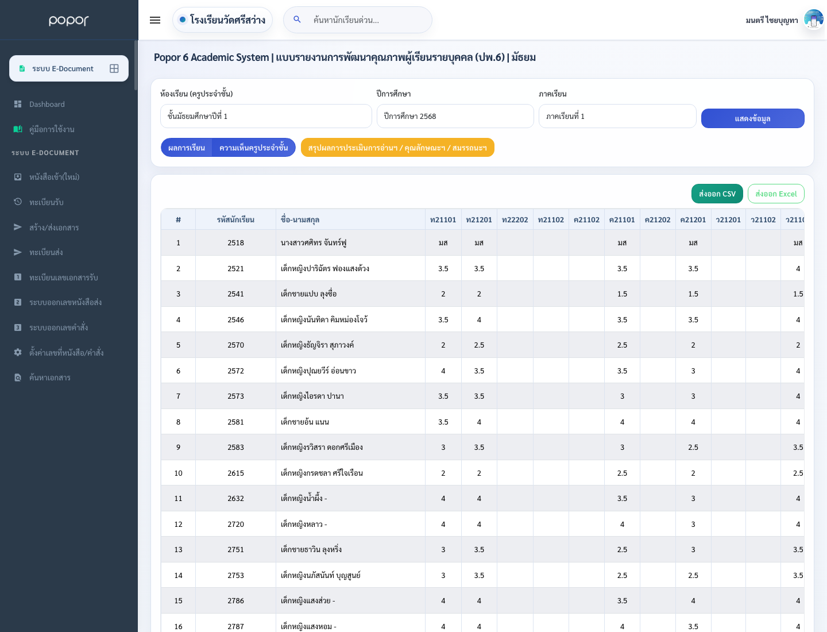Click student name เด็กชายธาวิน ลุงหรั่ง
This screenshot has height=632, width=827.
[311, 549]
